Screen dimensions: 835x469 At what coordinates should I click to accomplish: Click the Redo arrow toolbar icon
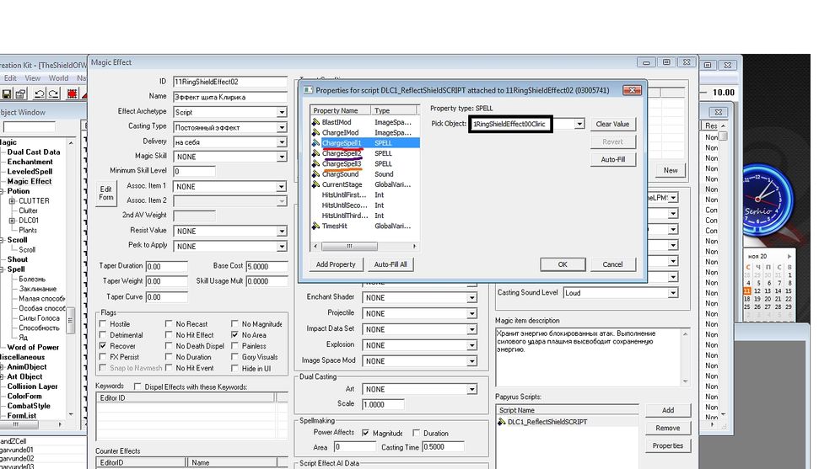coord(53,93)
